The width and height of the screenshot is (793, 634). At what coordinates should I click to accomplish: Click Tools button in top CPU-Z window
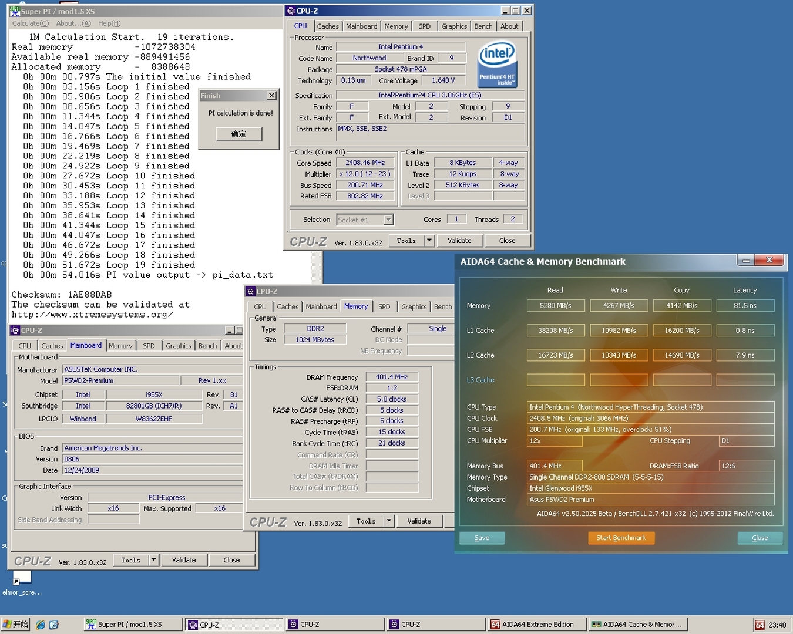406,241
